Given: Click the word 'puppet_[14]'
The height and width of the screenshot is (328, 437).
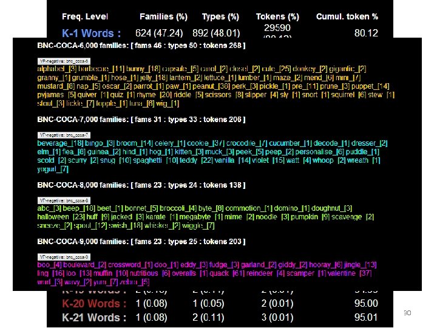Looking at the screenshot, I should tap(370, 86).
